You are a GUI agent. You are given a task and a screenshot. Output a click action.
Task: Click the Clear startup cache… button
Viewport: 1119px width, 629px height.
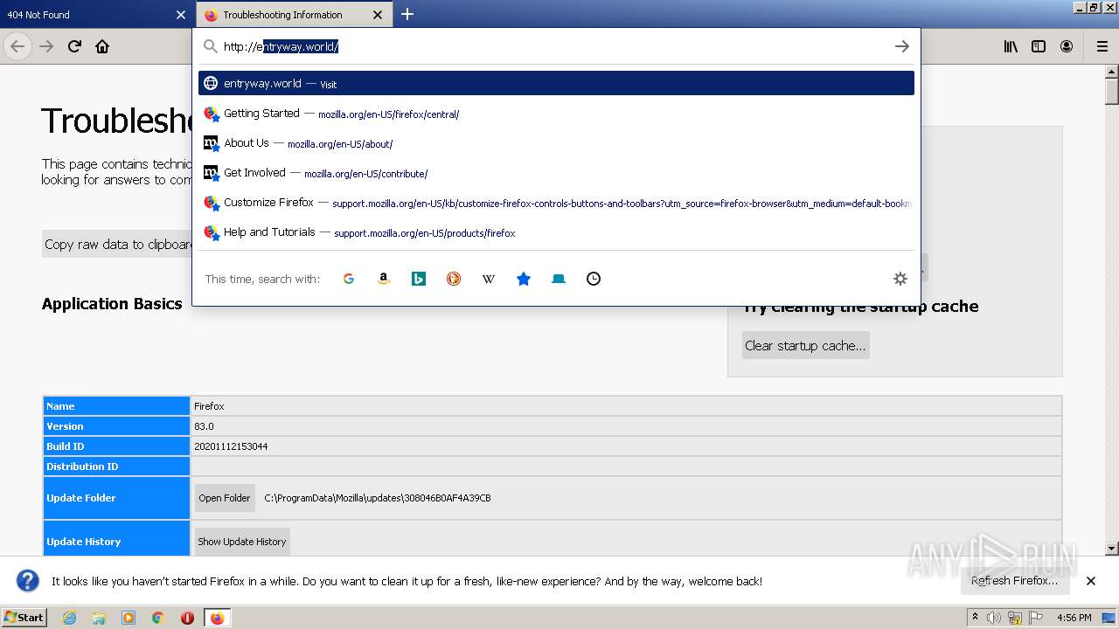(x=805, y=345)
